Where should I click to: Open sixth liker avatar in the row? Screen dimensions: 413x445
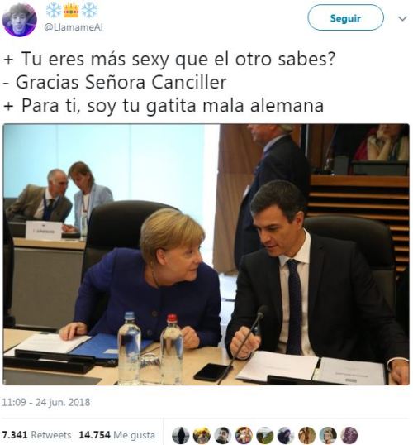coord(286,435)
